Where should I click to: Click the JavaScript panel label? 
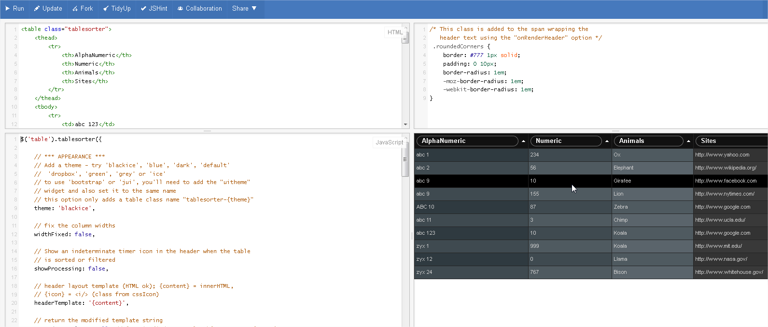point(389,142)
